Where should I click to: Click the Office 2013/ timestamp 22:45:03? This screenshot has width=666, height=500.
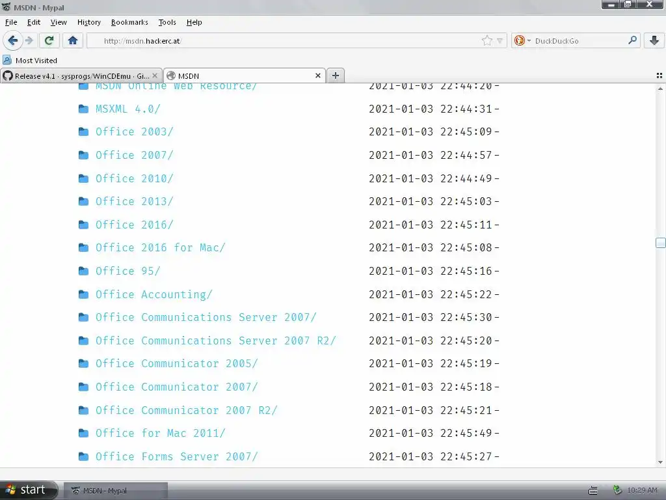[x=466, y=201]
